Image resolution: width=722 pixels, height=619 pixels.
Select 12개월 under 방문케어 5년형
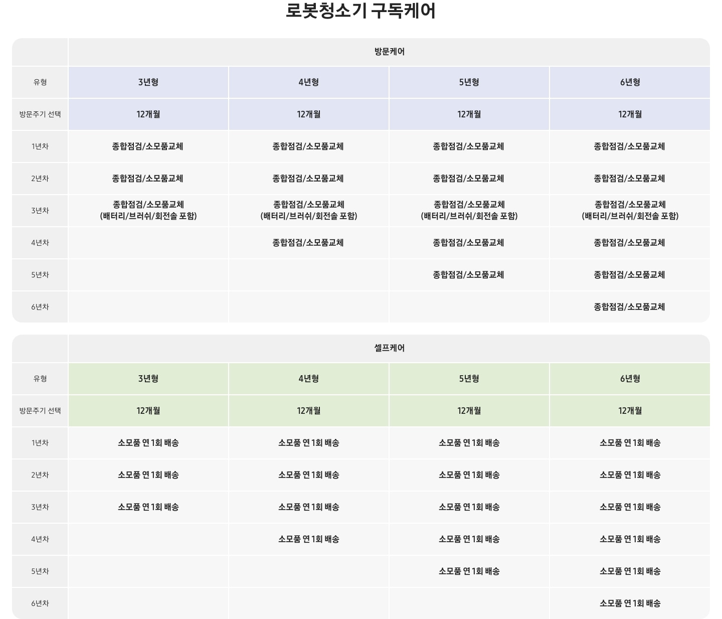[x=469, y=114]
